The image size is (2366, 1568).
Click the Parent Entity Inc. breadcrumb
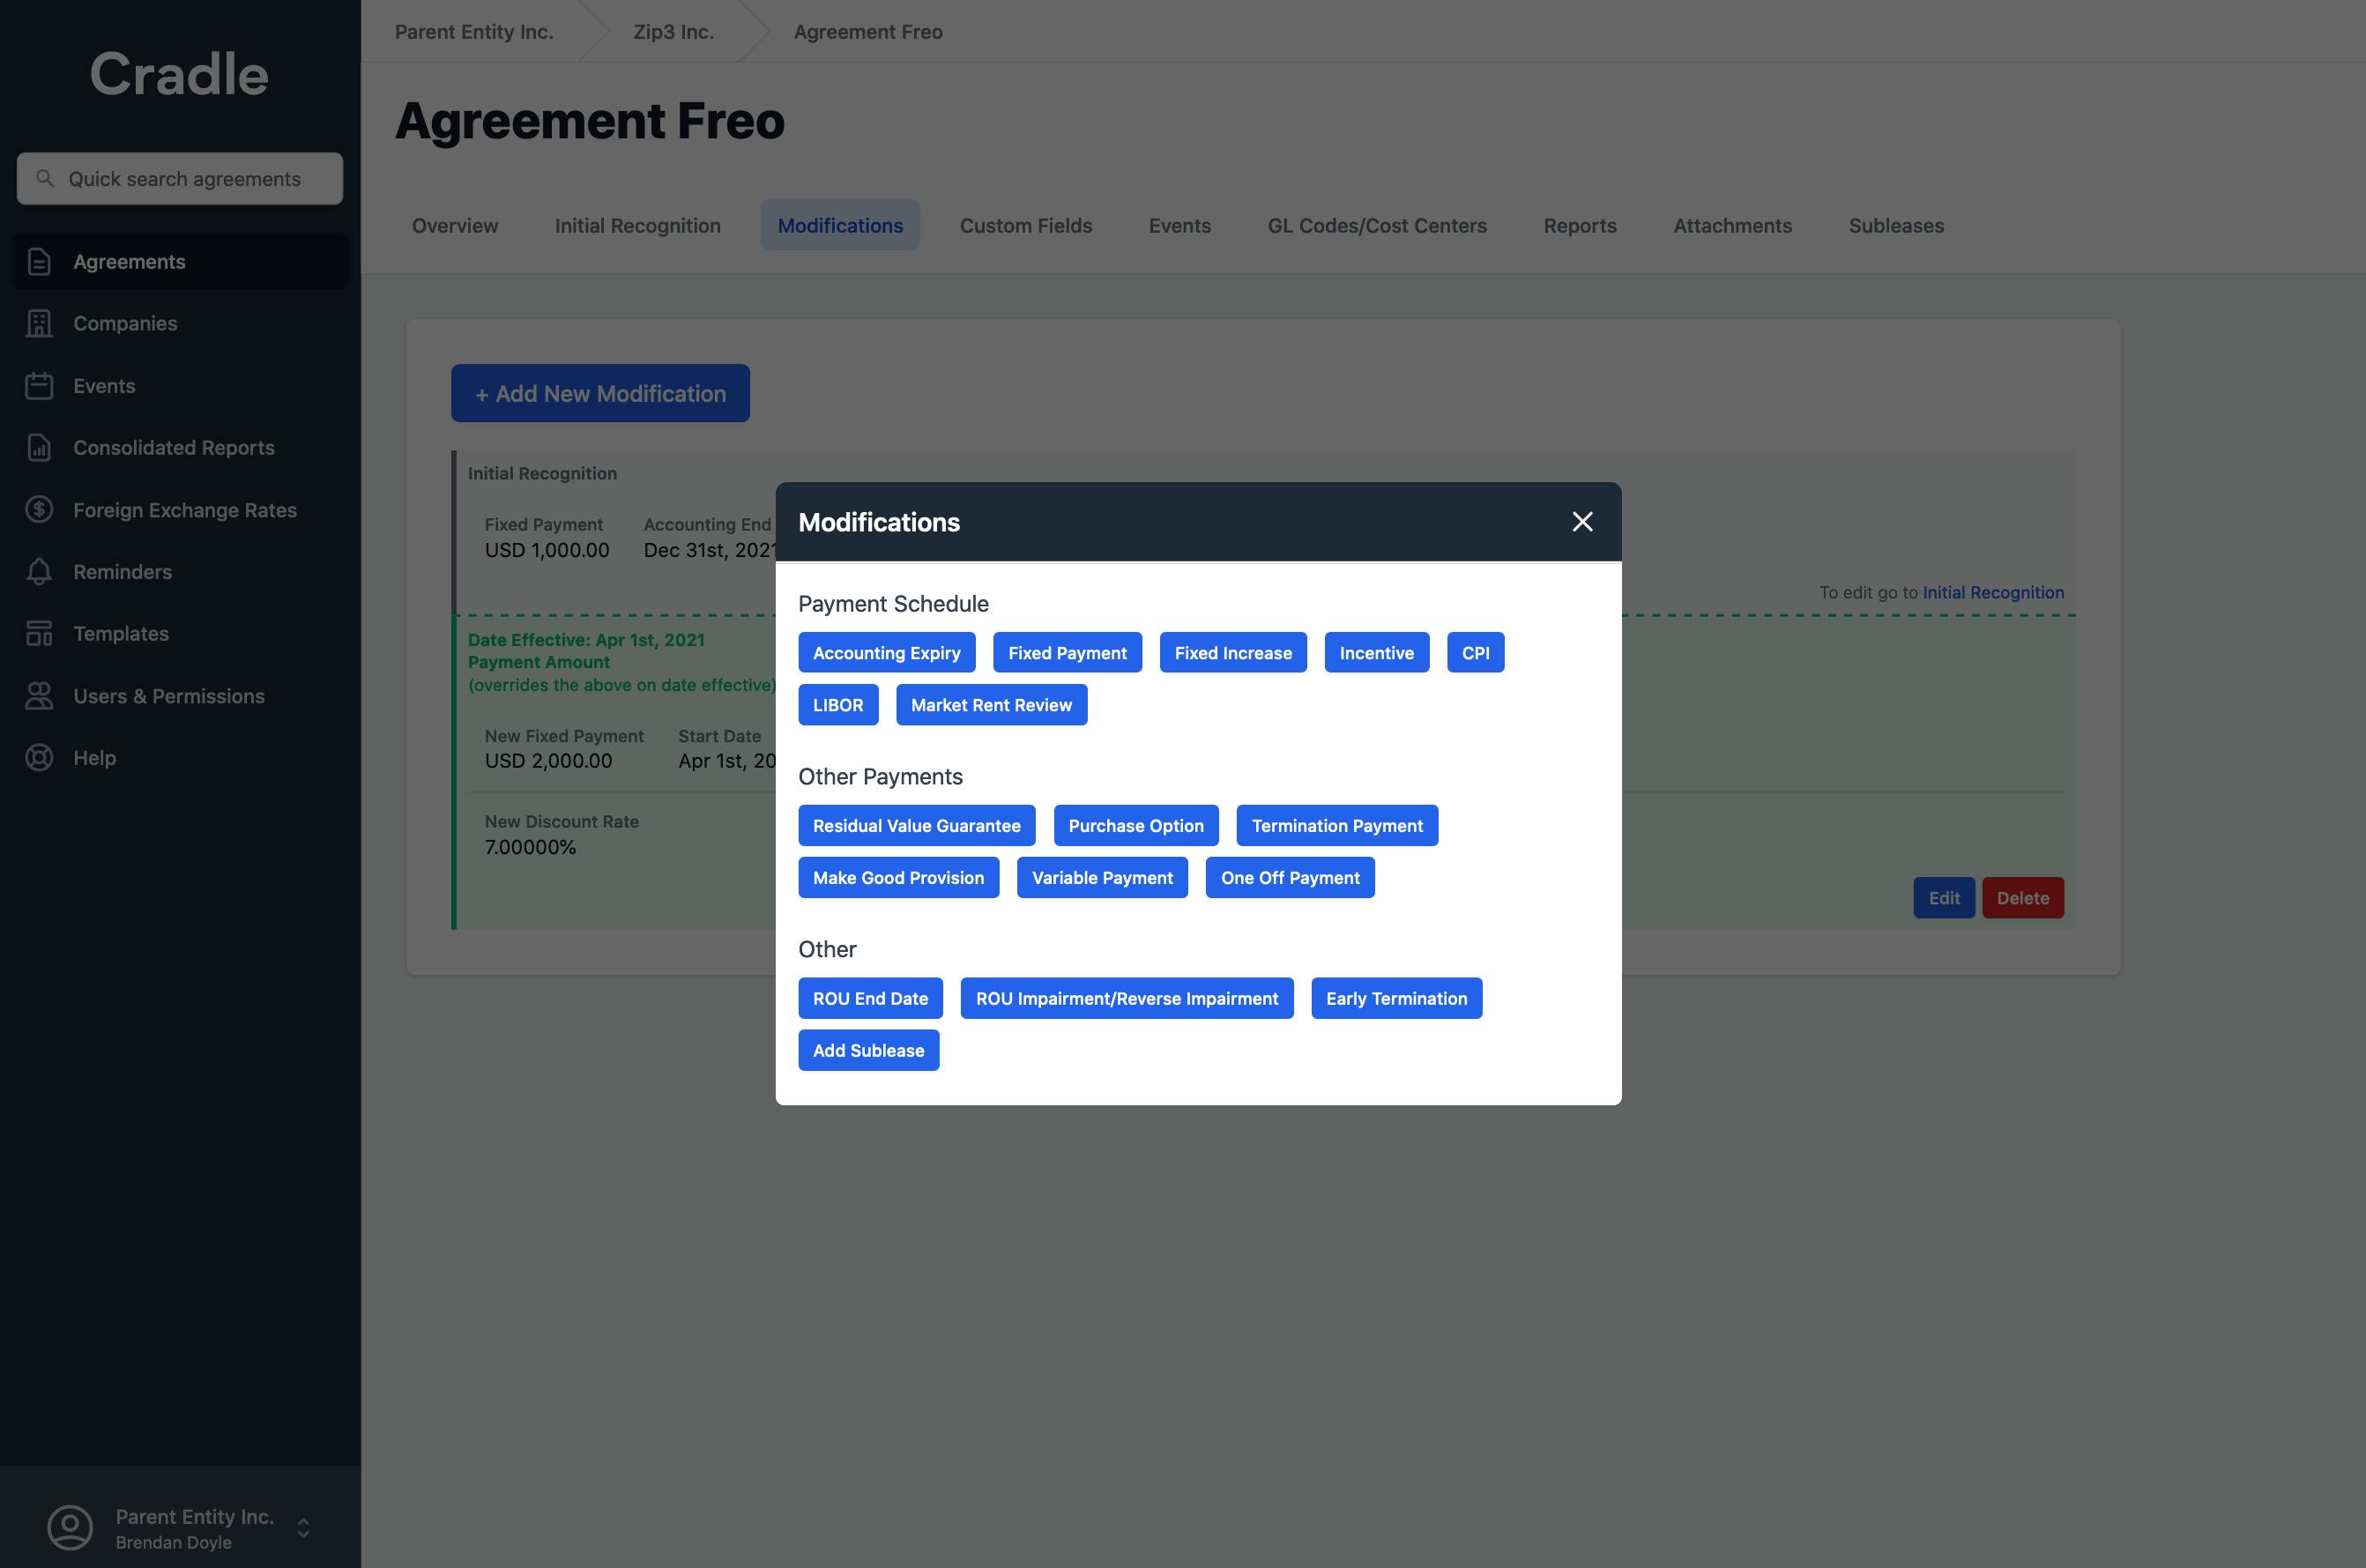(474, 32)
